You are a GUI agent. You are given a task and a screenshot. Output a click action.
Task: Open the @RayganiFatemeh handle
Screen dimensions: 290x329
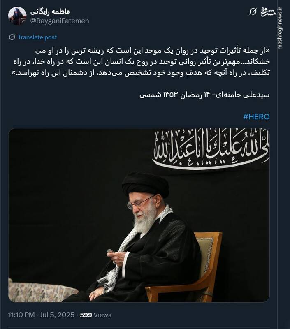tap(60, 21)
